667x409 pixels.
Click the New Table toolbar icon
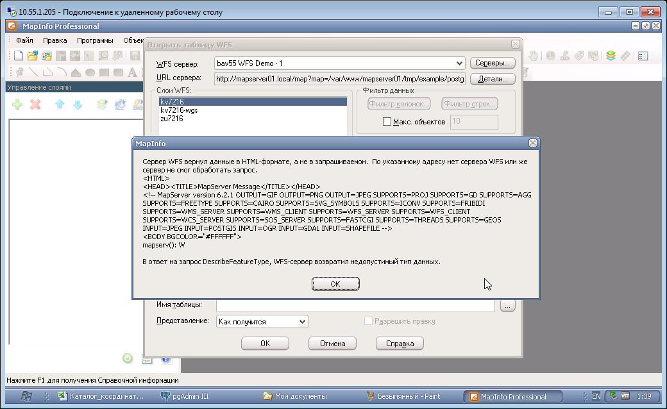18,56
